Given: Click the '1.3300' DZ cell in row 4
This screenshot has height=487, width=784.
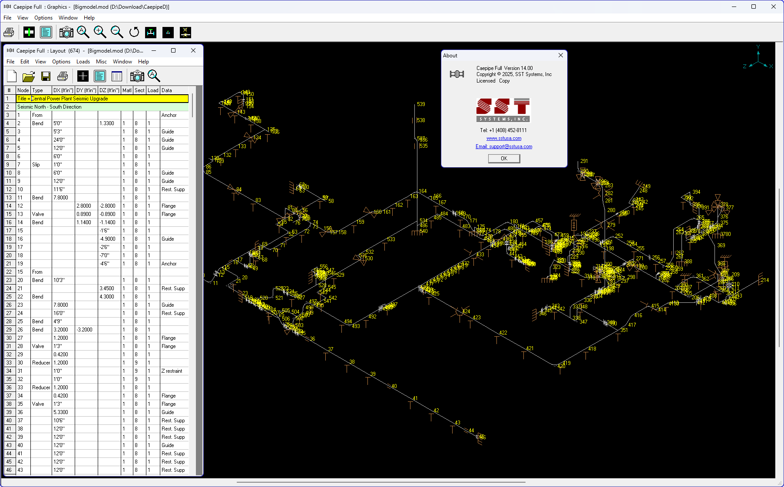Looking at the screenshot, I should 109,123.
